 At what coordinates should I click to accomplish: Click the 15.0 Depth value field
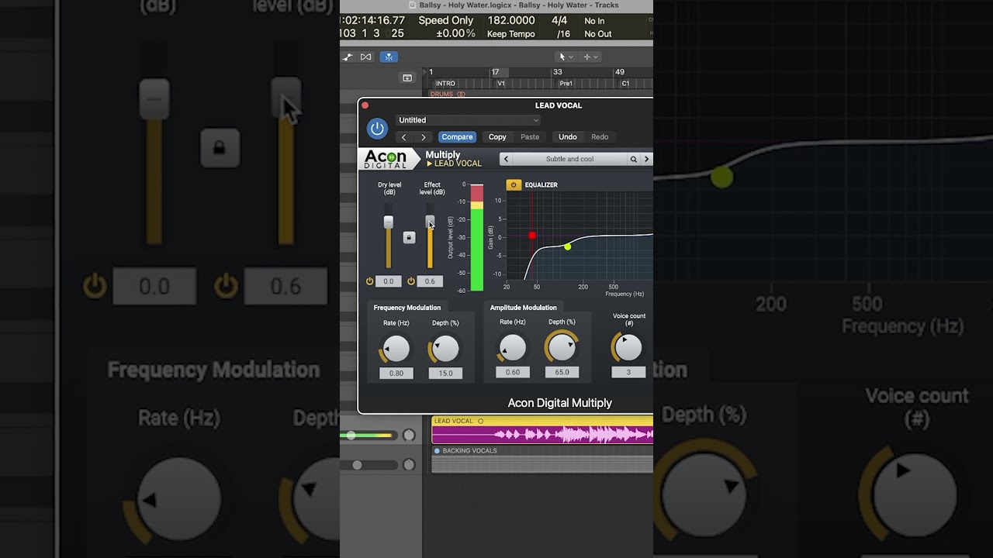(x=445, y=374)
